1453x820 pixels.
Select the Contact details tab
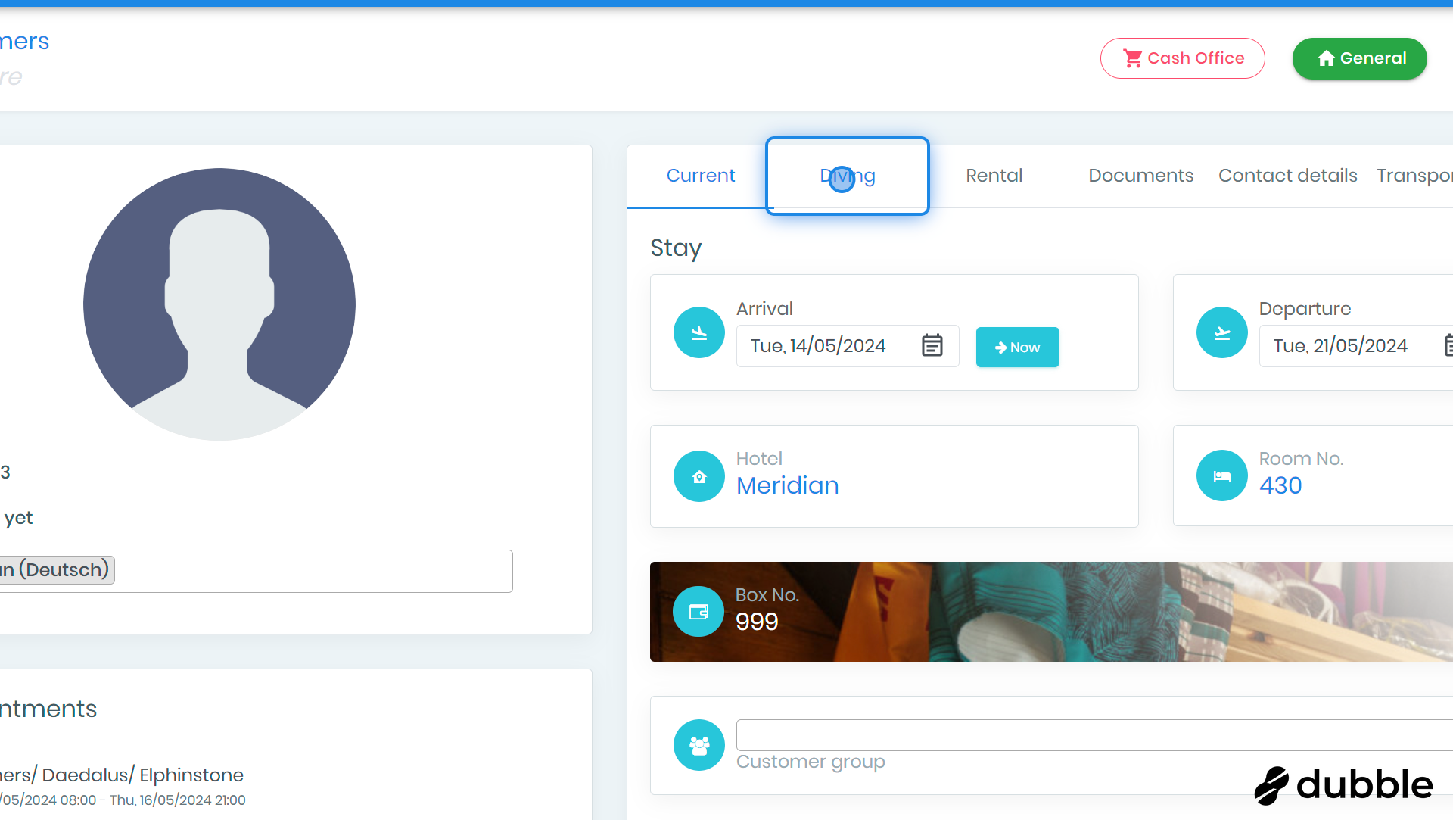[x=1287, y=176]
